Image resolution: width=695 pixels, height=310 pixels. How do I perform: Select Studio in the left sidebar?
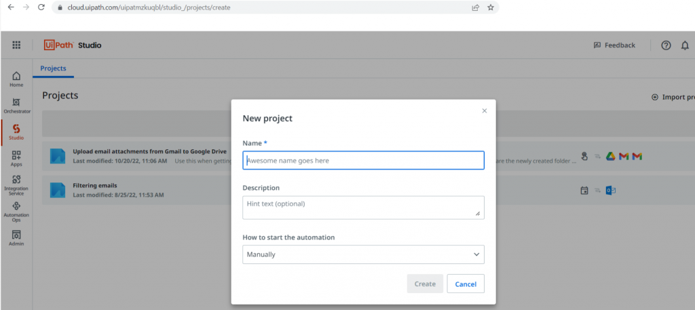[x=16, y=132]
